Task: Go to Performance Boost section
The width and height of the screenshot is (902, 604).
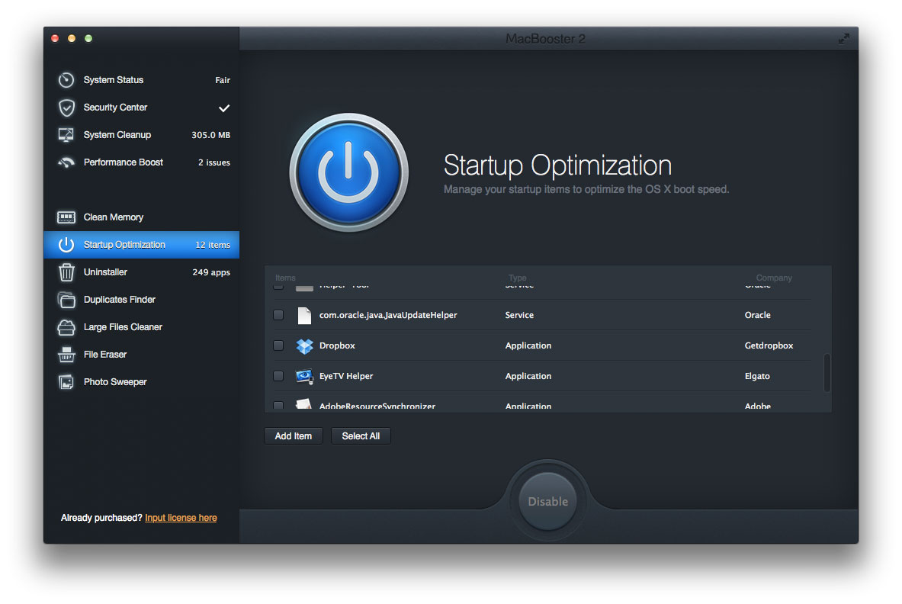Action: coord(142,162)
